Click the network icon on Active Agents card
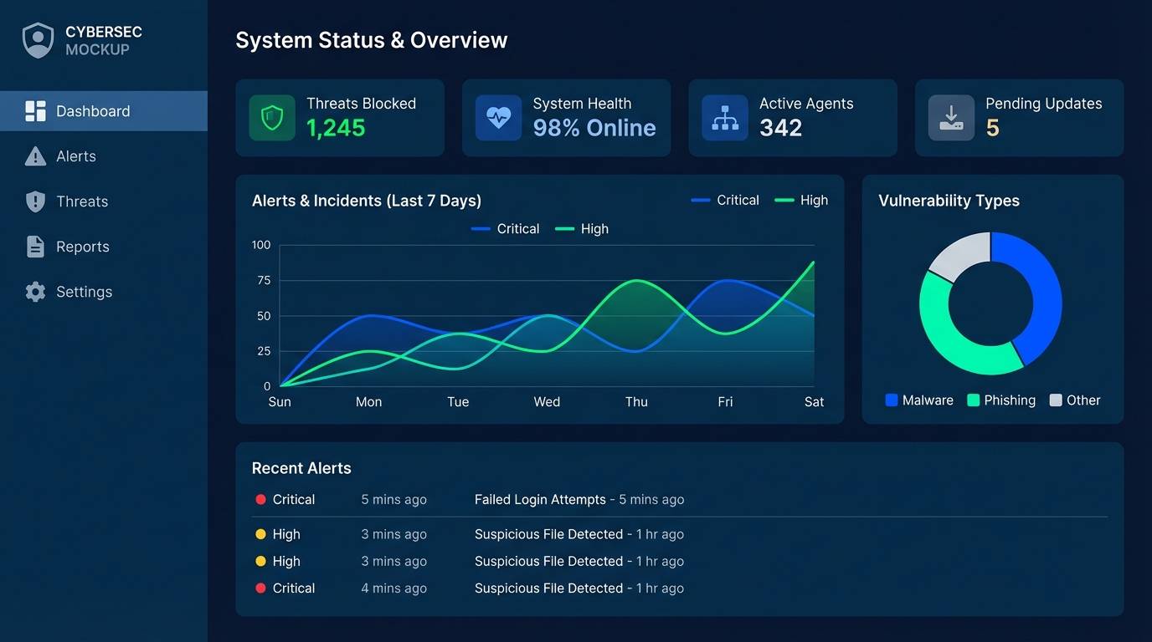1152x642 pixels. [724, 118]
